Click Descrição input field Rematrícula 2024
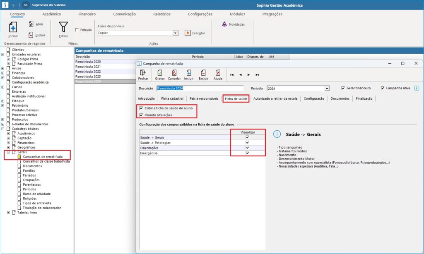Image resolution: width=424 pixels, height=254 pixels. click(200, 89)
